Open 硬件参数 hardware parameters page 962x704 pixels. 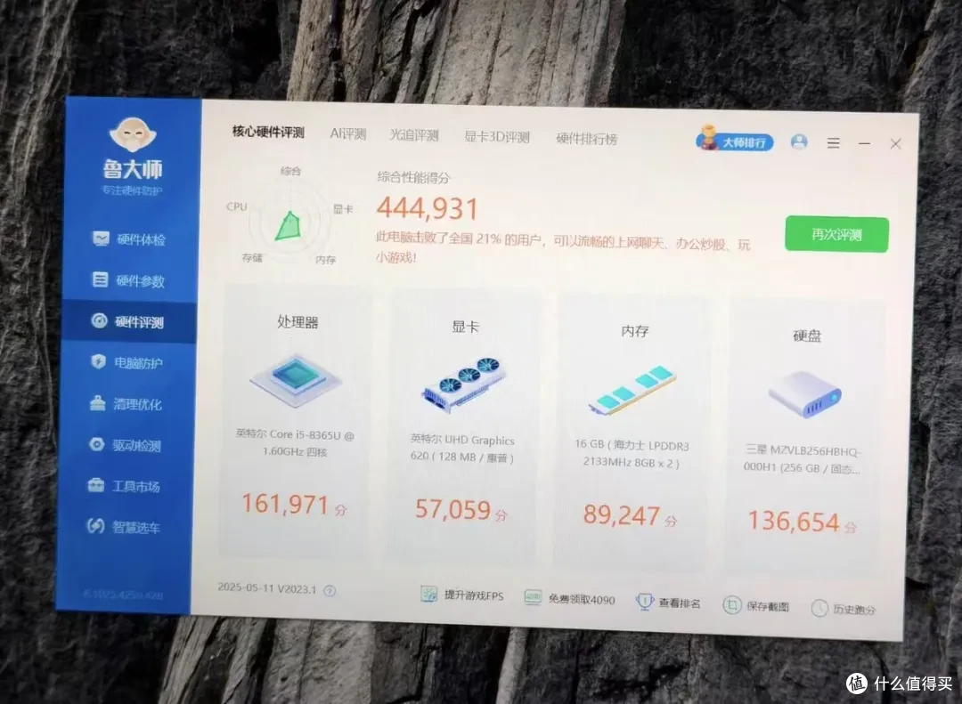coord(129,280)
